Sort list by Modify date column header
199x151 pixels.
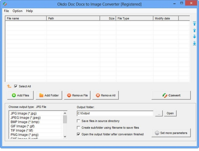[166, 18]
